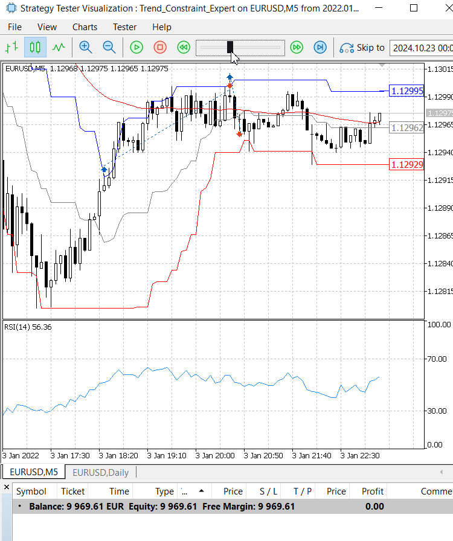Close the trade panel at bottom
This screenshot has width=453, height=541.
7,487
